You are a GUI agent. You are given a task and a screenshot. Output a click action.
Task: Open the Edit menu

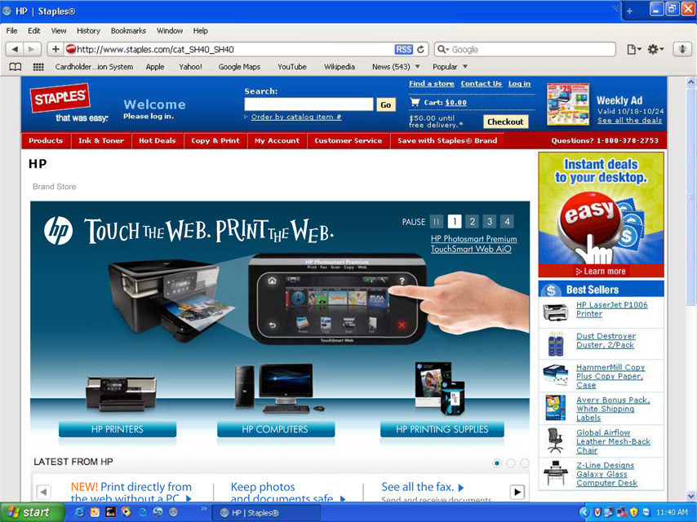pos(33,31)
